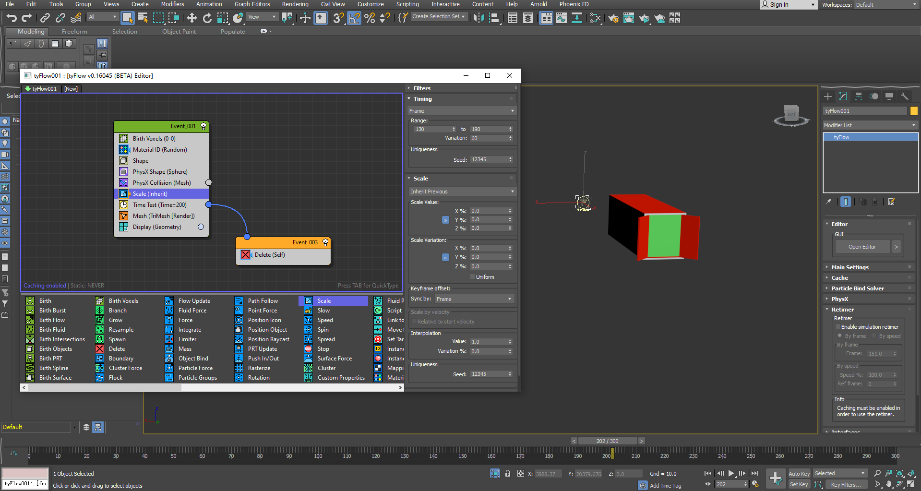Pick the Delete operator from the depot
The width and height of the screenshot is (921, 491).
[x=116, y=349]
